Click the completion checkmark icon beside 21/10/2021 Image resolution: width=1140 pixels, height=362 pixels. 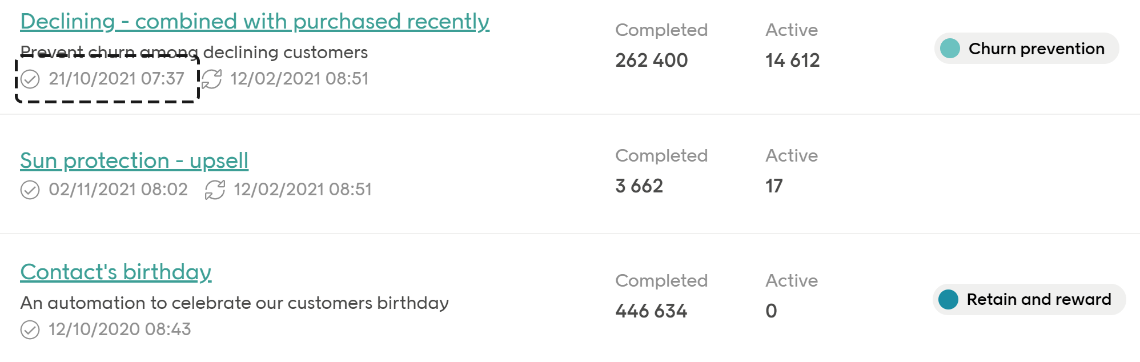[31, 79]
